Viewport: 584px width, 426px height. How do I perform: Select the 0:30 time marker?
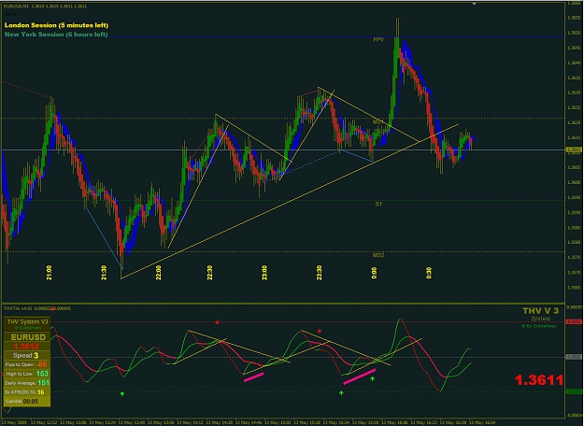pos(429,273)
